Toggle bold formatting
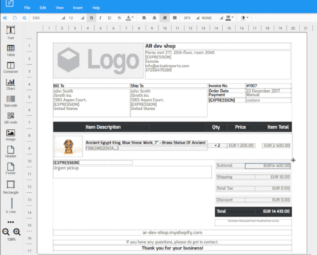The image size is (317, 255). click(x=91, y=18)
